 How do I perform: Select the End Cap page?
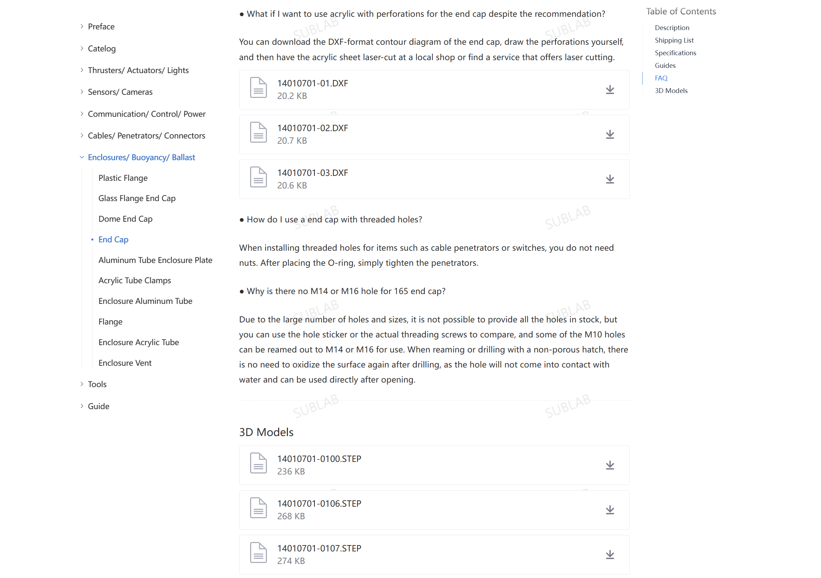point(113,239)
